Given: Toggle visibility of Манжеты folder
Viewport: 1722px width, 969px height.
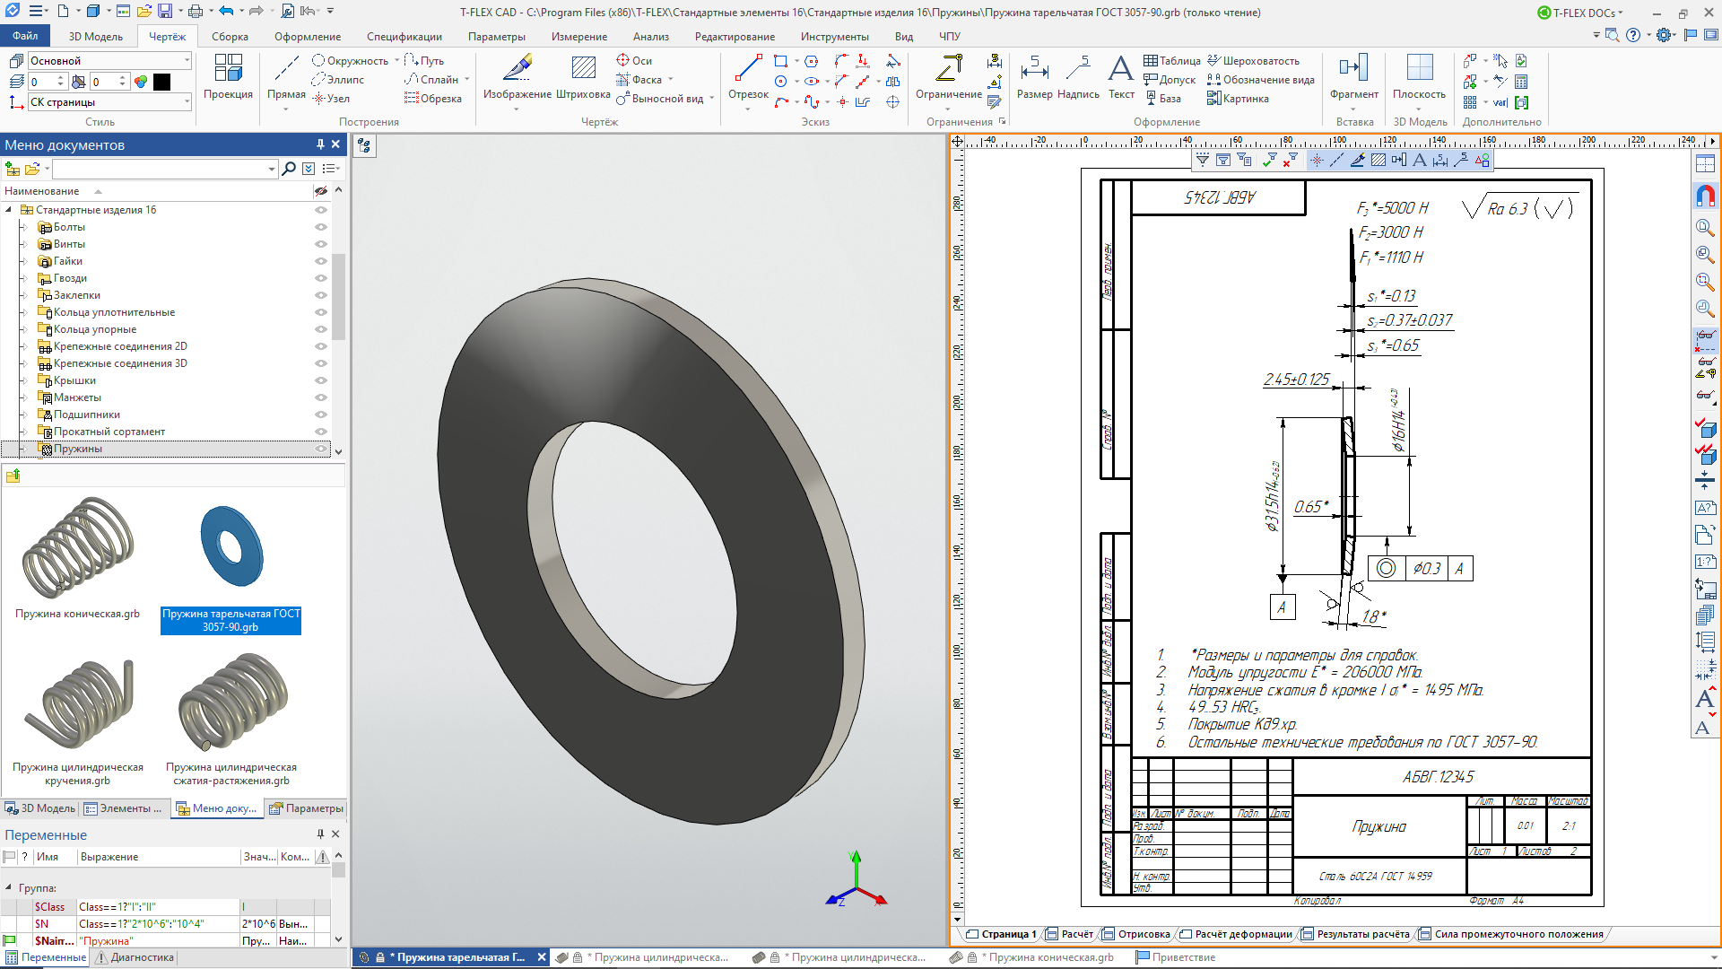Looking at the screenshot, I should click(x=320, y=397).
